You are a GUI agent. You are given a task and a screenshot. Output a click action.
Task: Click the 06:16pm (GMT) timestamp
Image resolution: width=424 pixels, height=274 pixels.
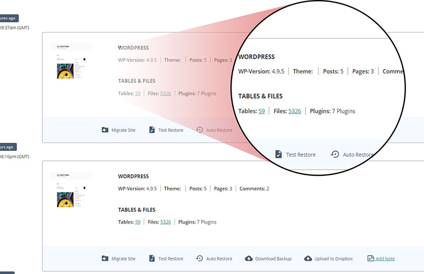tap(15, 156)
